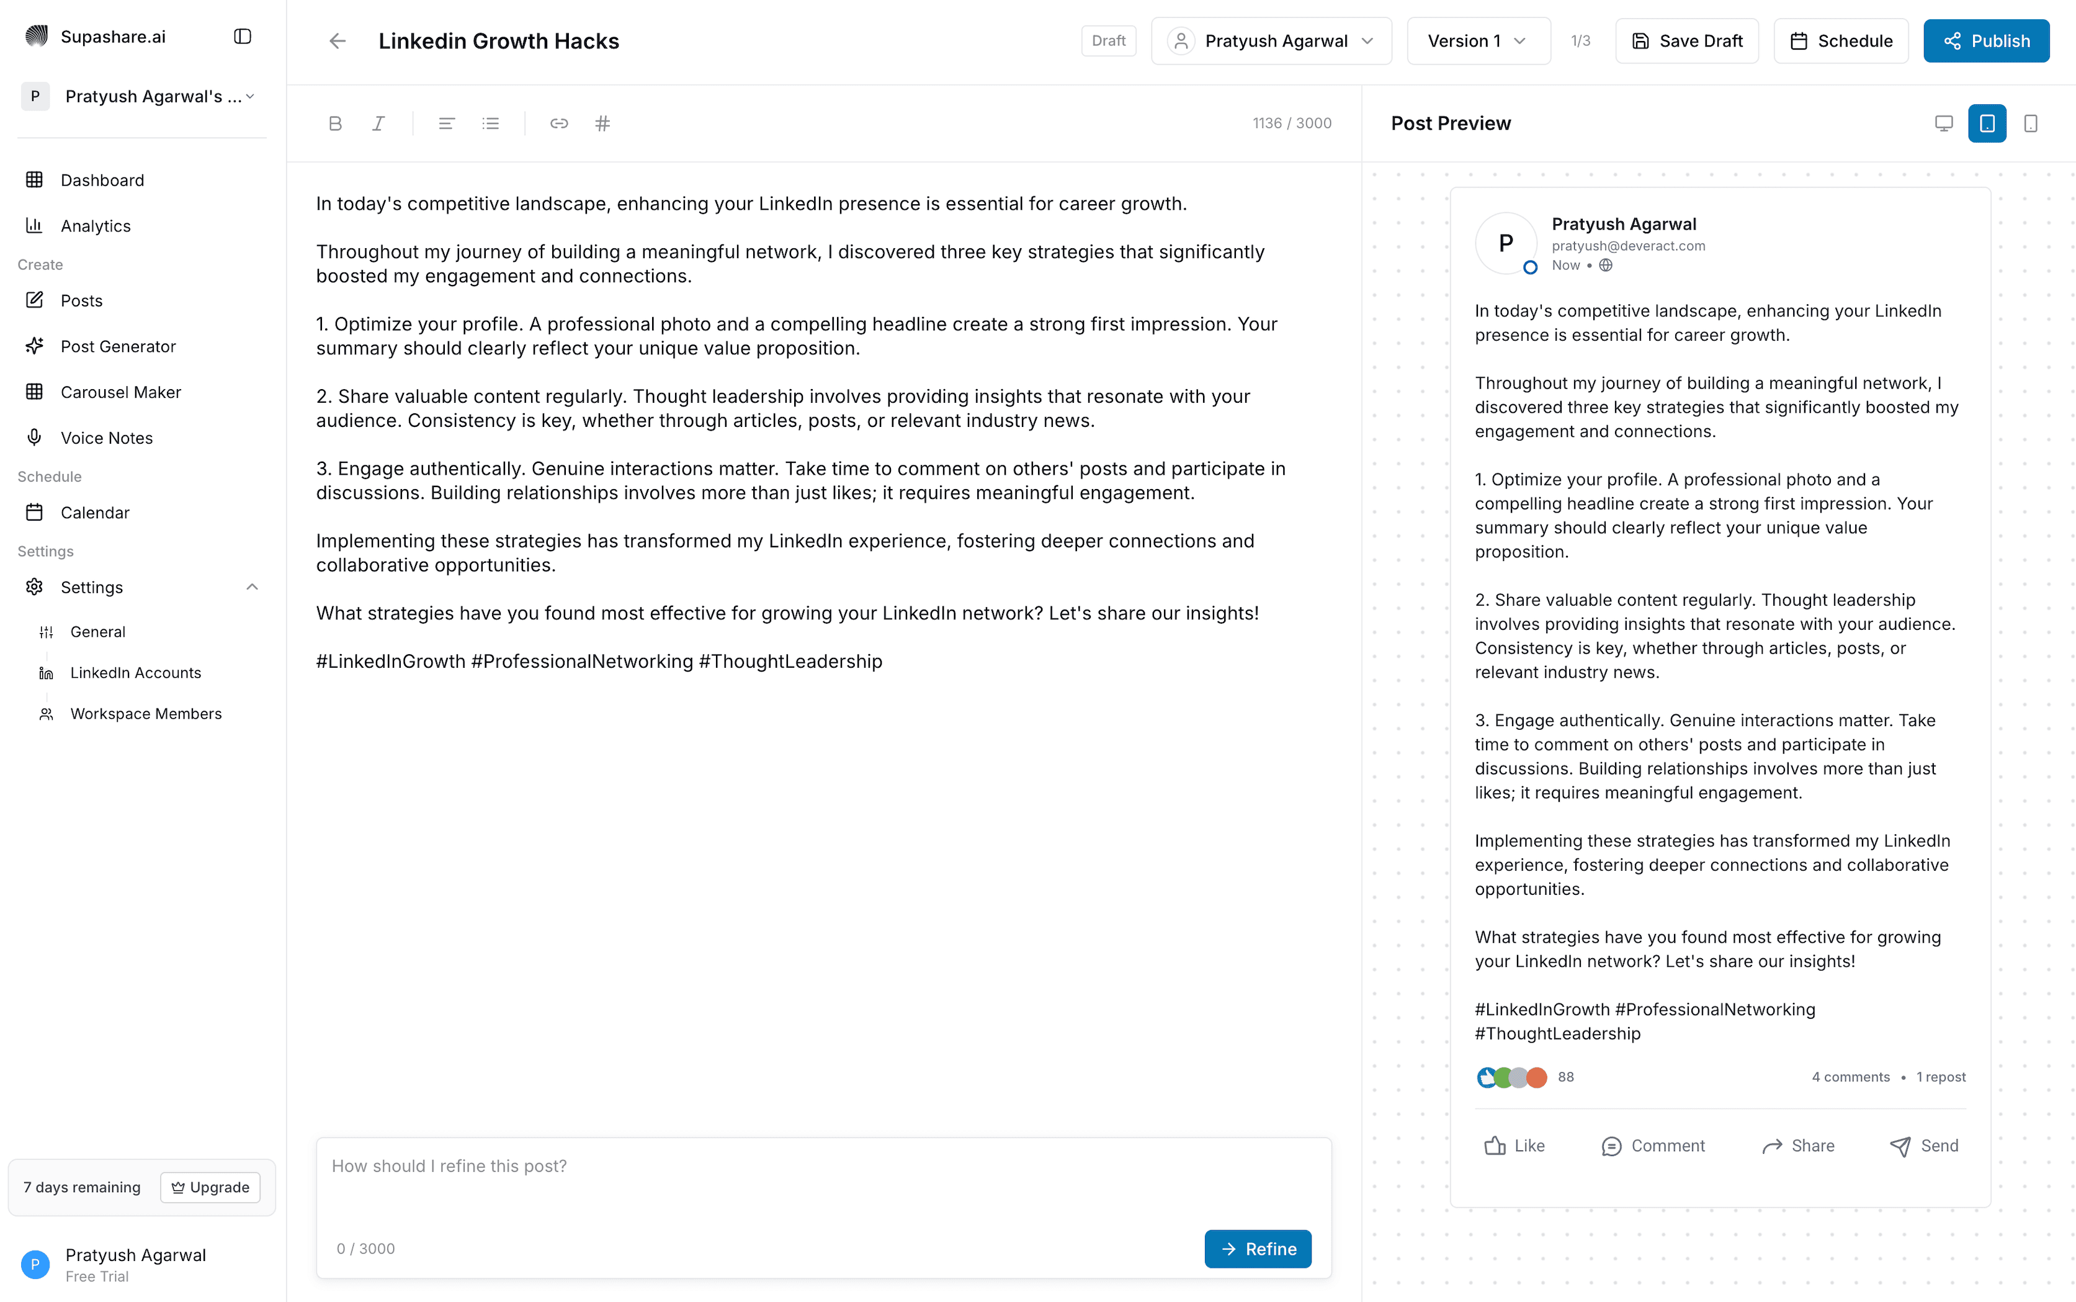
Task: Click the hashtag icon in toolbar
Action: (602, 123)
